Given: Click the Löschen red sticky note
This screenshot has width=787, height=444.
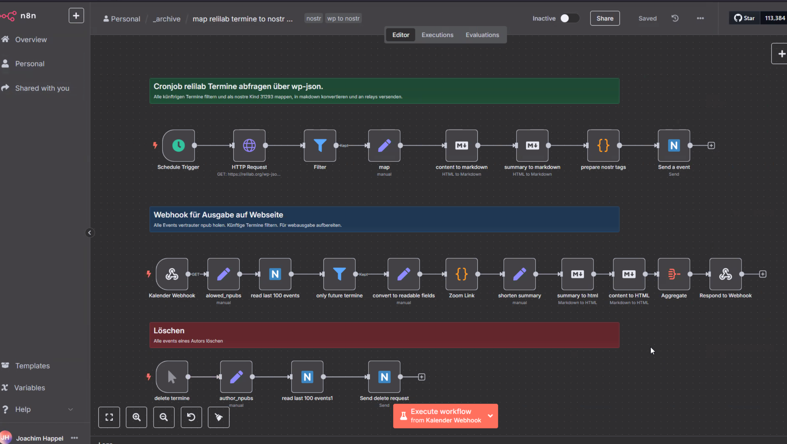Looking at the screenshot, I should coord(384,335).
